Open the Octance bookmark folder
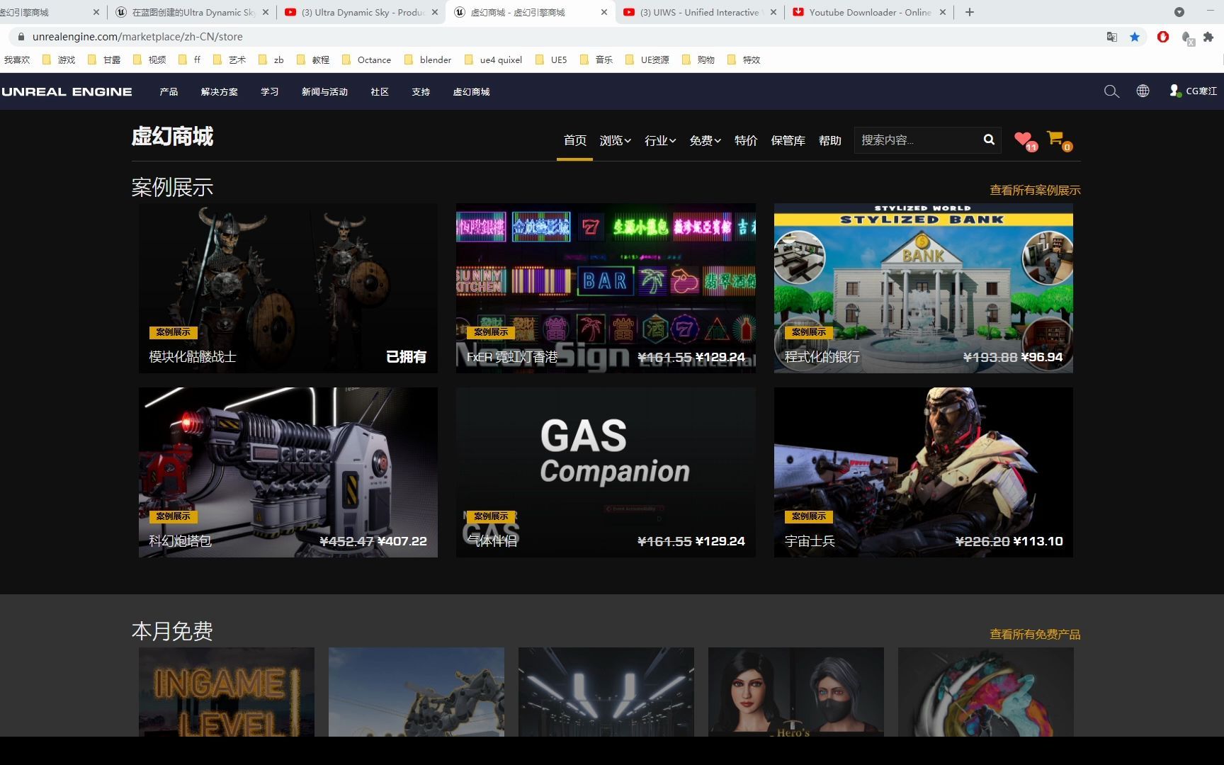 tap(367, 60)
